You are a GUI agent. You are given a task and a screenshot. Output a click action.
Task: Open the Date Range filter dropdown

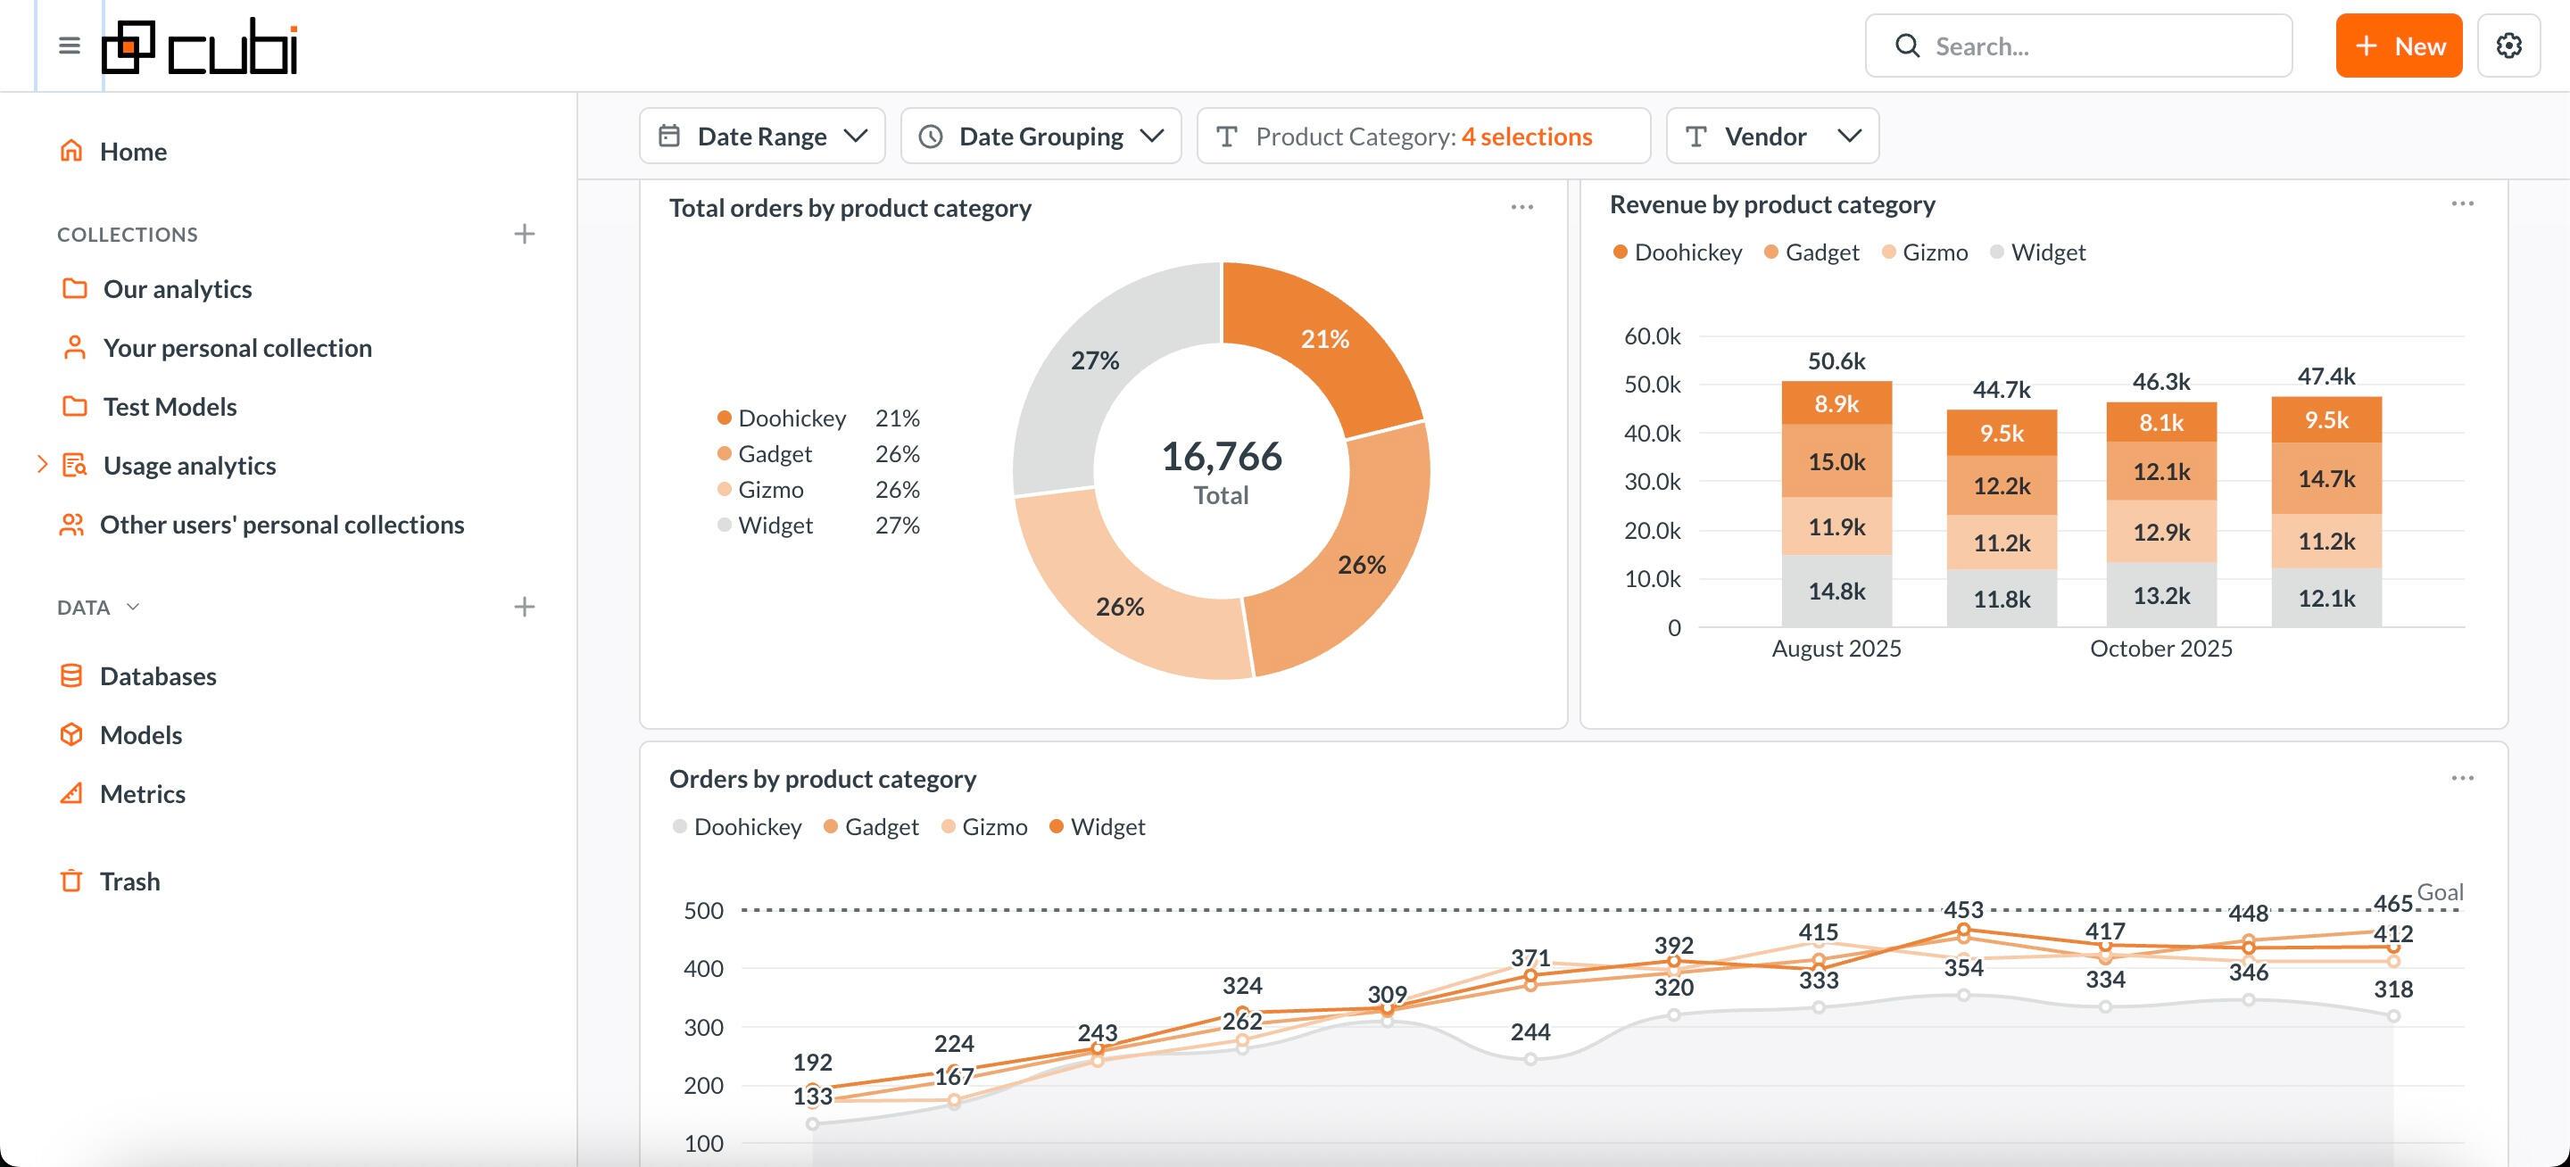click(762, 137)
